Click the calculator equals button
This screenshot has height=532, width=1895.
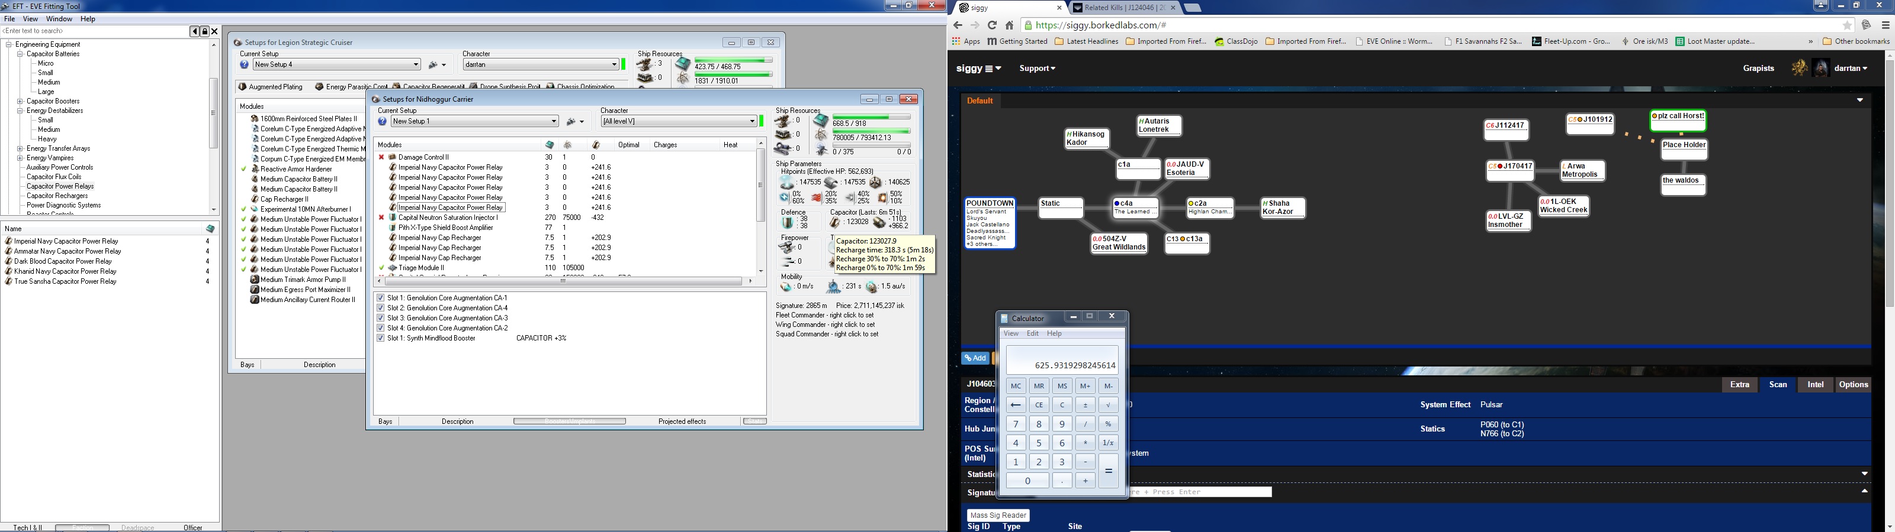coord(1108,471)
